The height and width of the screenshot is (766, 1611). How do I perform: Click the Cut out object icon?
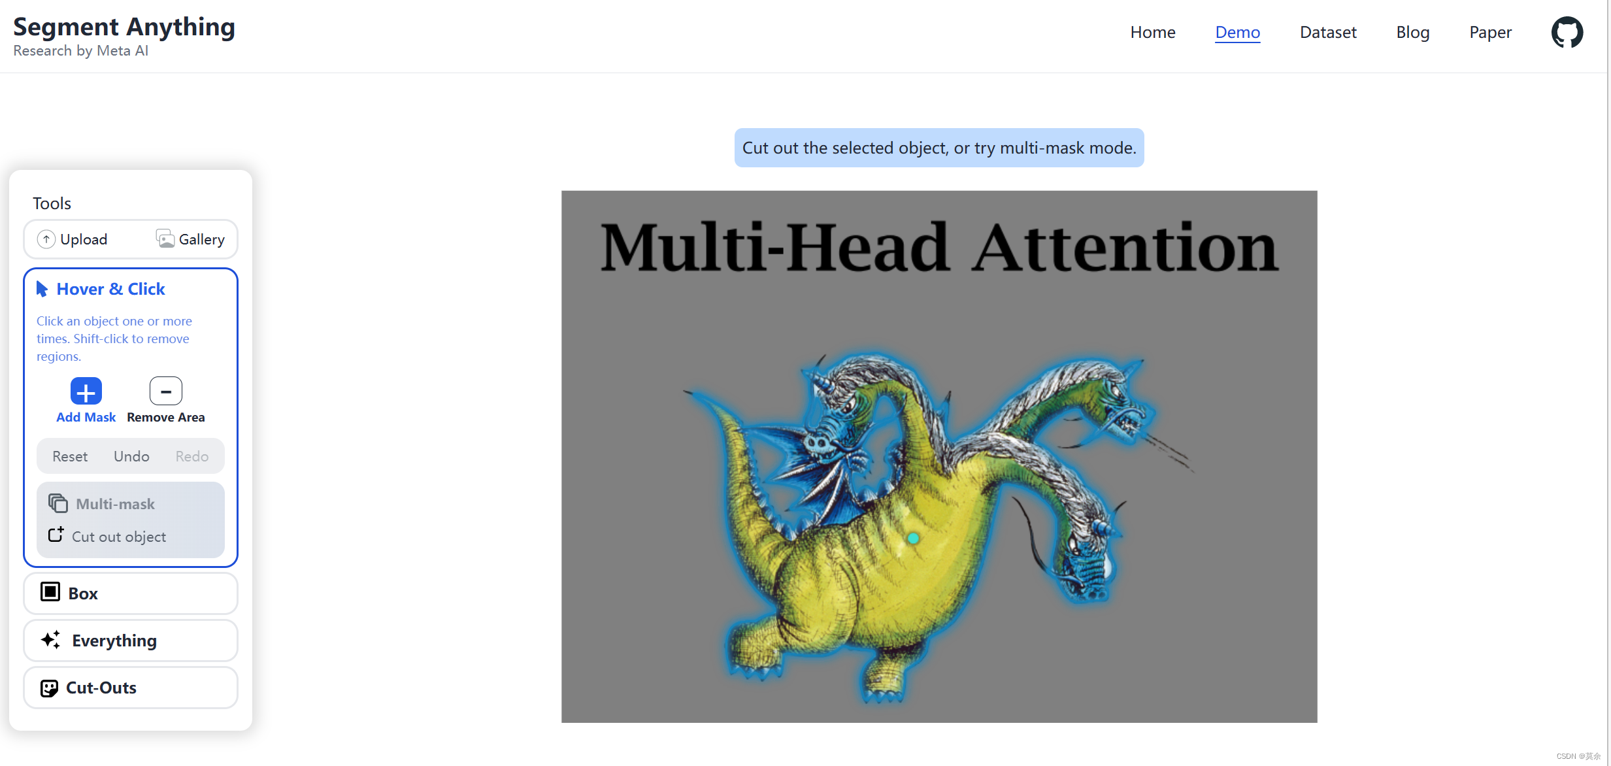[56, 535]
